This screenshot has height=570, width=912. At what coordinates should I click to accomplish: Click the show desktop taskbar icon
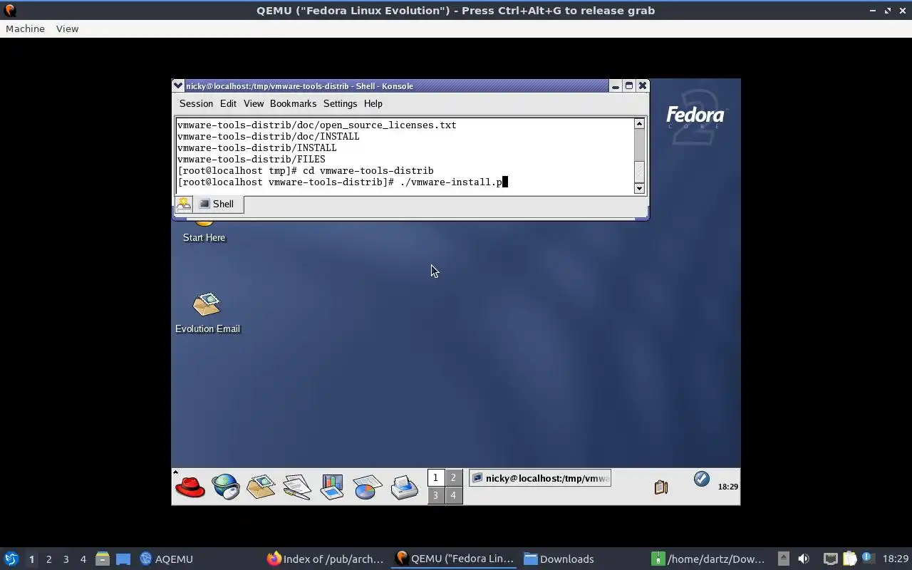click(123, 559)
